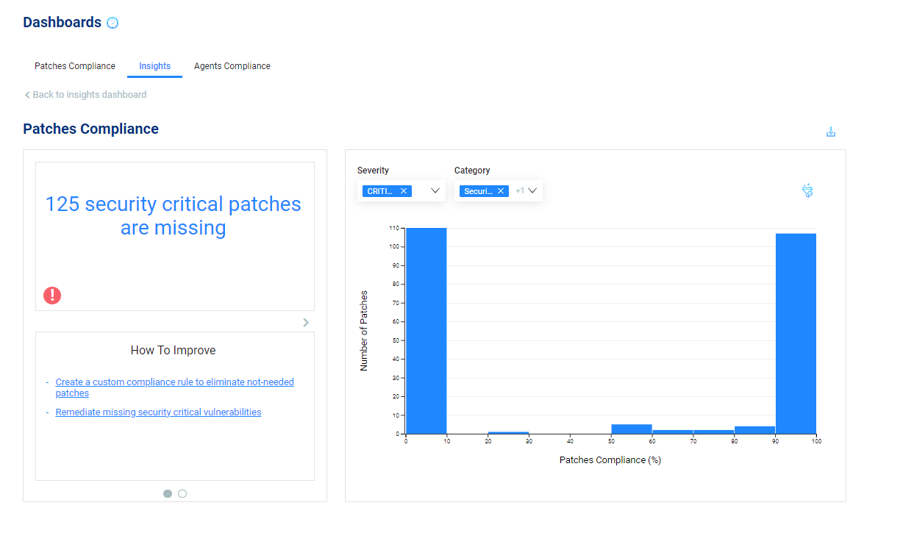Click the red exclamation alert icon
903x558 pixels.
[x=52, y=296]
